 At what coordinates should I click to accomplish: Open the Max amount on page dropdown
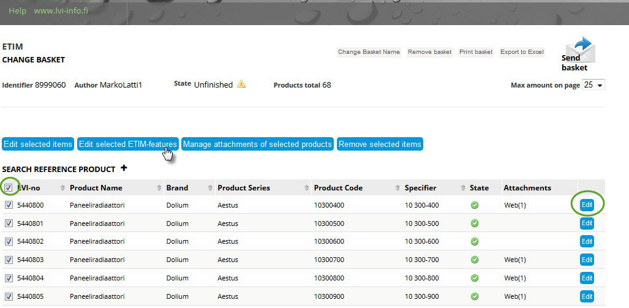(593, 85)
